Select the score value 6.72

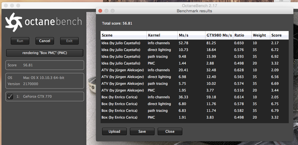275,50
